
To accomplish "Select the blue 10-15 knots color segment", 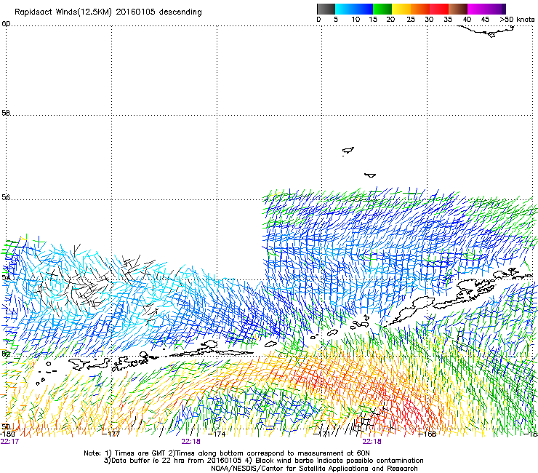I will tap(364, 9).
